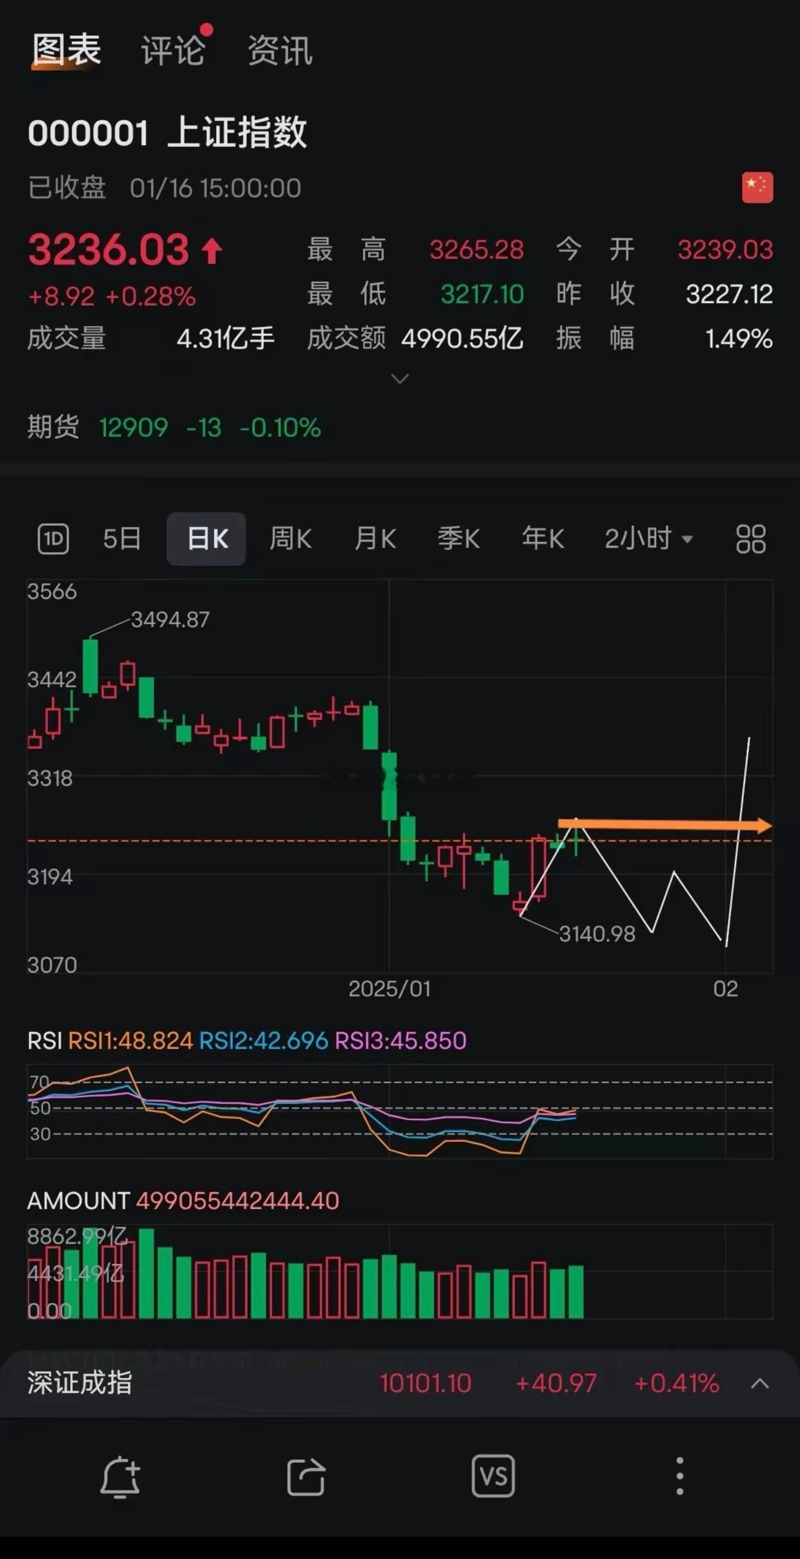Tap the 最低 value 3217.10
The image size is (800, 1559).
click(482, 294)
